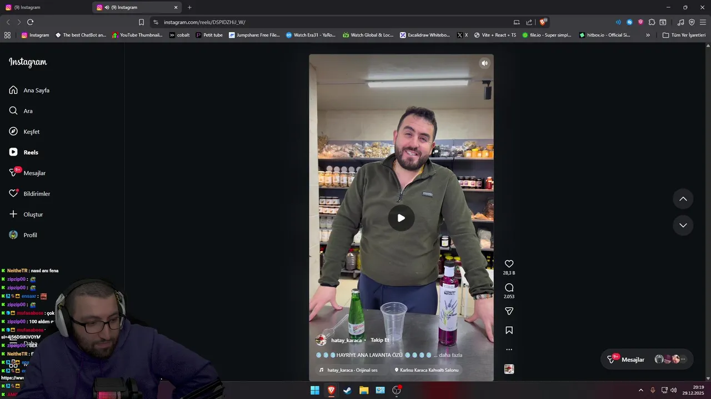The height and width of the screenshot is (399, 711).
Task: Click the site settings icon in address bar
Action: (156, 22)
